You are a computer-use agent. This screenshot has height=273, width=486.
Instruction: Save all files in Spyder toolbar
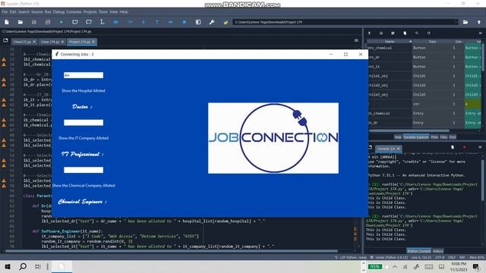click(47, 22)
